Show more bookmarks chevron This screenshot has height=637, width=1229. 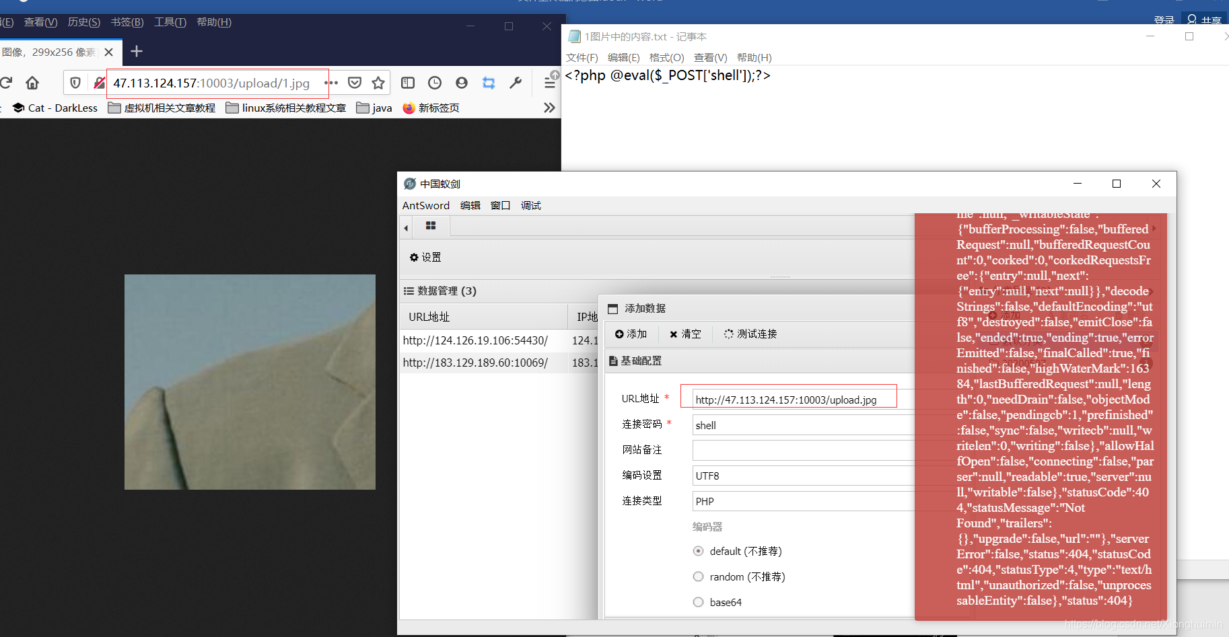(549, 108)
